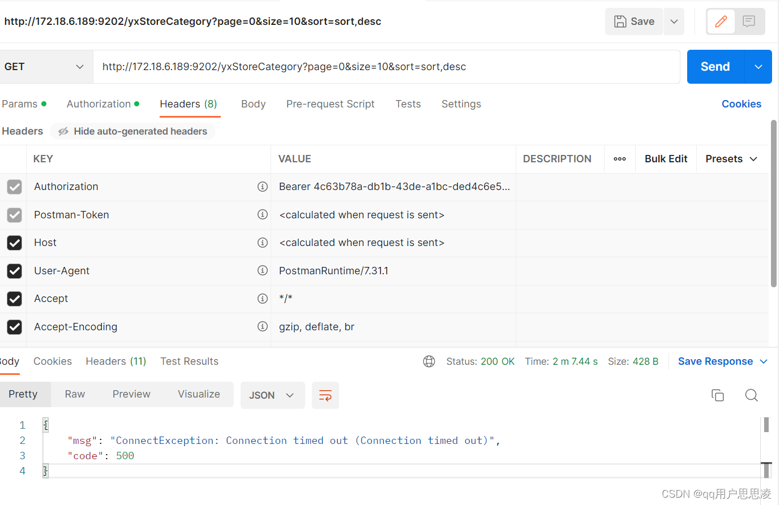Open response Headers (11) tab
Image resolution: width=780 pixels, height=505 pixels.
(x=116, y=361)
